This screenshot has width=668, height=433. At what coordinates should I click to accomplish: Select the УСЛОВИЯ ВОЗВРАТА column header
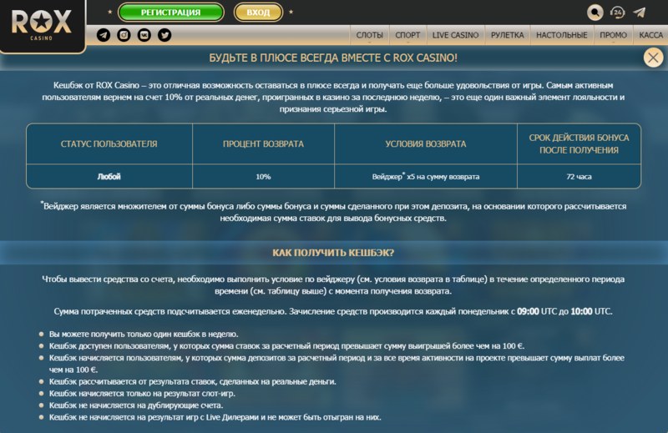(x=426, y=143)
